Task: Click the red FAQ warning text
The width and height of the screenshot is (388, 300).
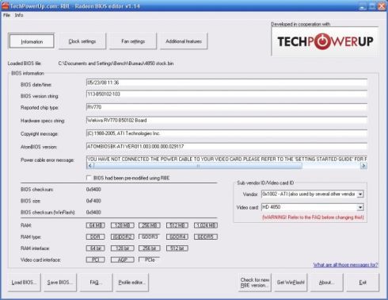Action: tap(313, 217)
